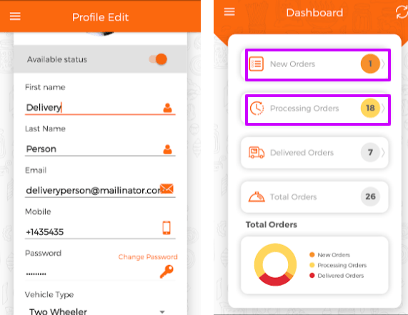Open the Change Password link
408x315 pixels.
(x=148, y=257)
